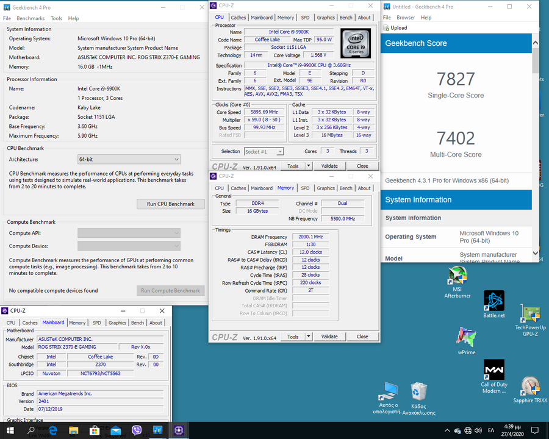
Task: Click Run Compute Benchmark button
Action: pos(171,291)
